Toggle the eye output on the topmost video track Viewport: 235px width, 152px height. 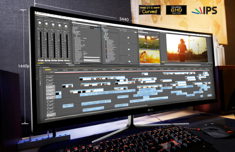47,76
